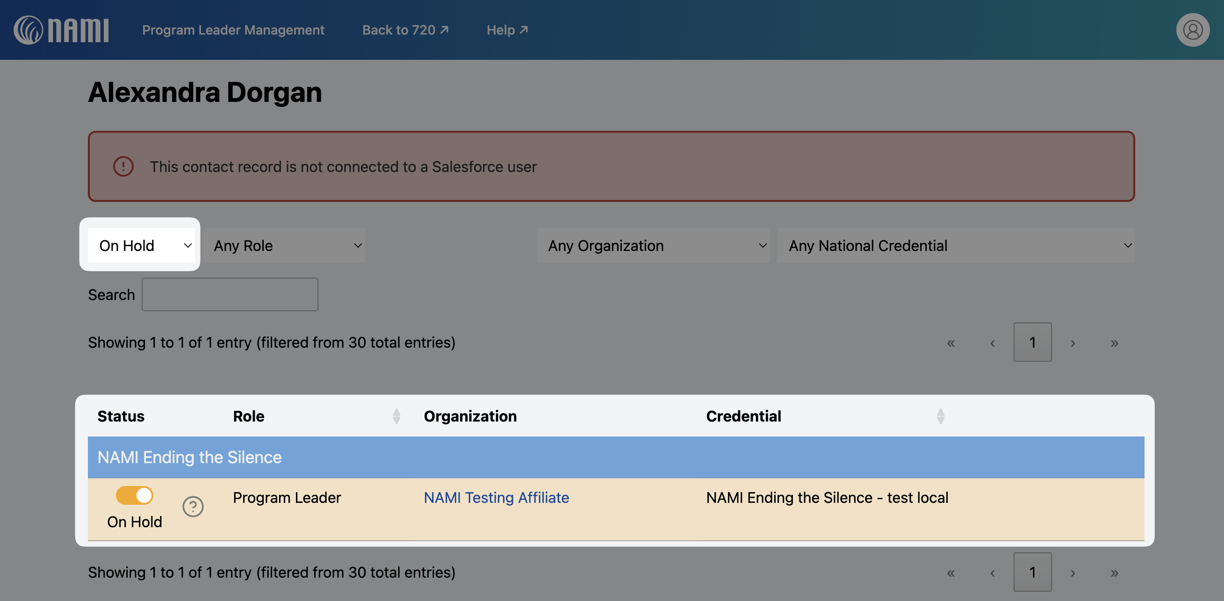This screenshot has width=1224, height=601.
Task: Go to next page in bottom pagination
Action: click(x=1073, y=572)
